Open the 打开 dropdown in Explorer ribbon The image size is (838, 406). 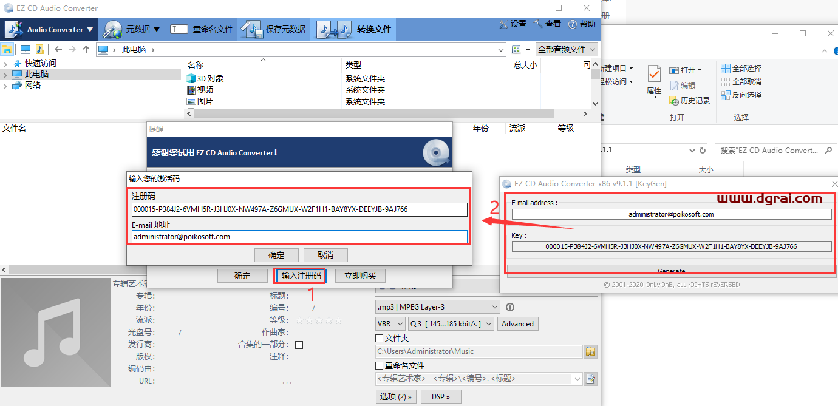(686, 70)
